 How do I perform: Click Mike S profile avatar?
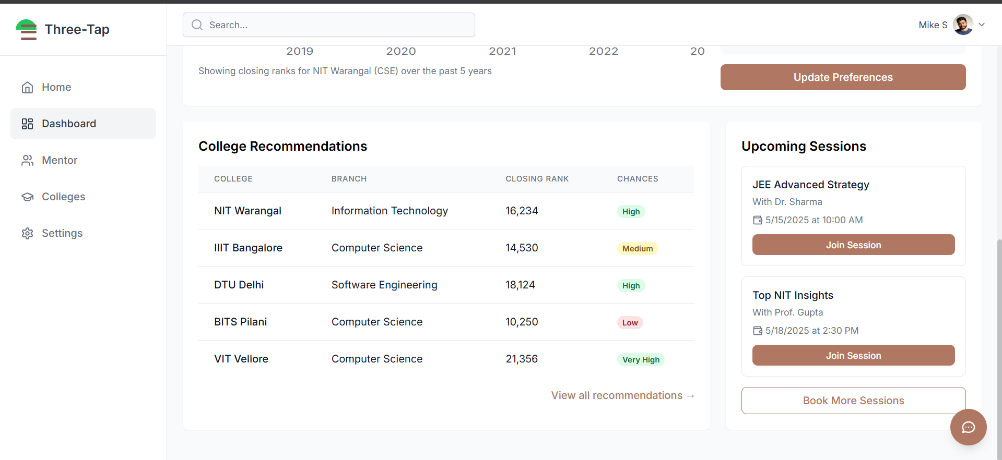click(x=963, y=25)
